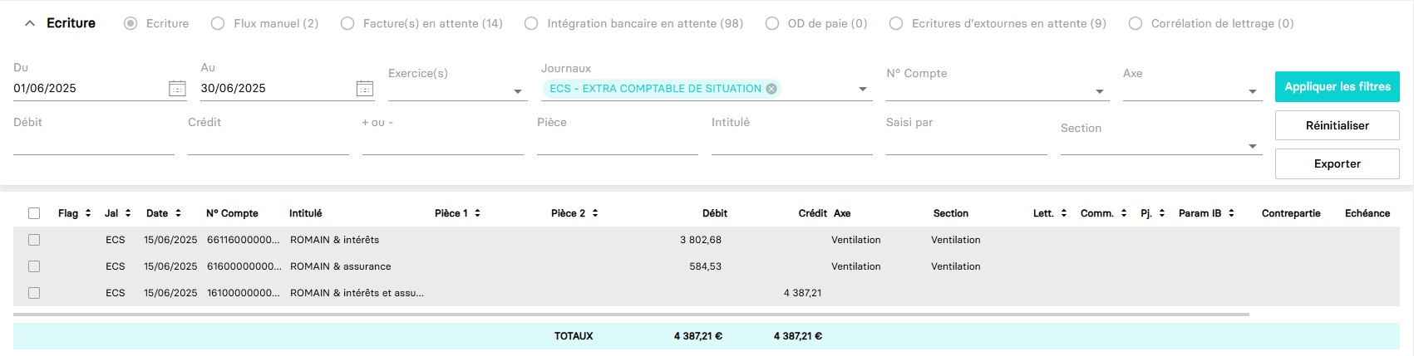
Task: Tick the select-all header checkbox
Action: point(34,213)
